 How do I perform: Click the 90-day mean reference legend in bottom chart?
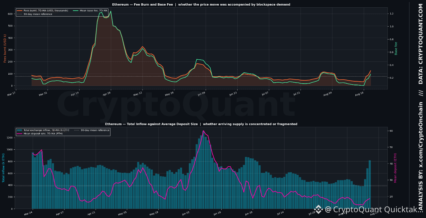92,130
